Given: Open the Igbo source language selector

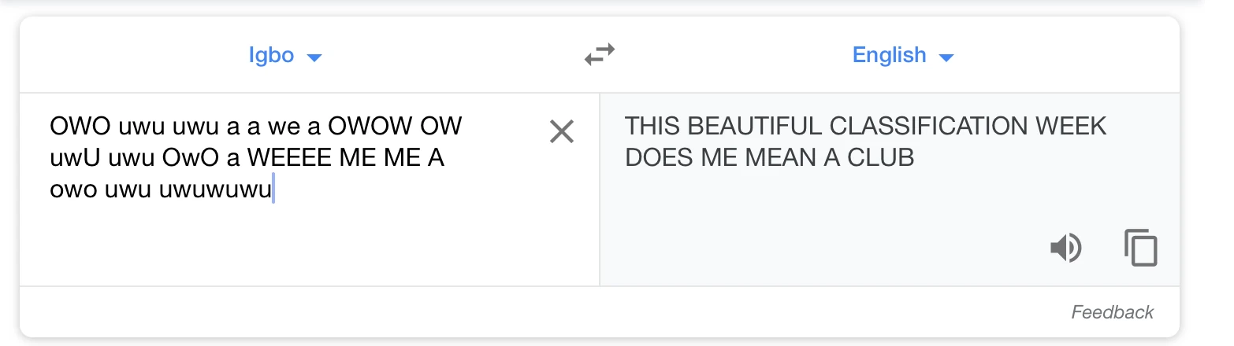Looking at the screenshot, I should pyautogui.click(x=272, y=55).
